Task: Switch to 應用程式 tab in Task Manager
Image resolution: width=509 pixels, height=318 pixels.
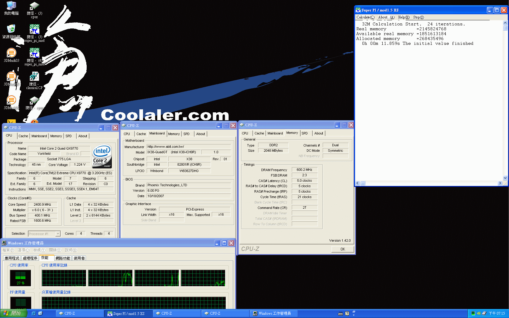Action: (x=12, y=258)
